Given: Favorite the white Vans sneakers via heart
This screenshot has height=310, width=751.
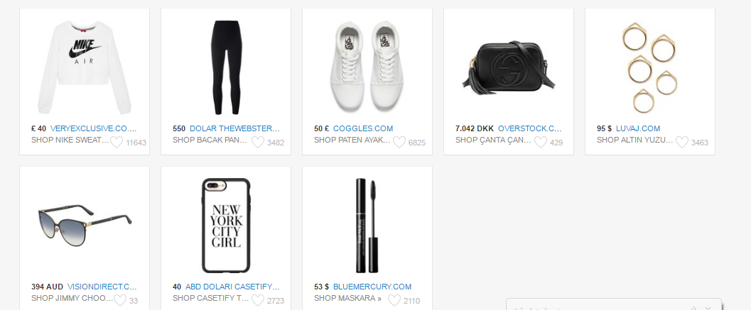Looking at the screenshot, I should pos(399,142).
